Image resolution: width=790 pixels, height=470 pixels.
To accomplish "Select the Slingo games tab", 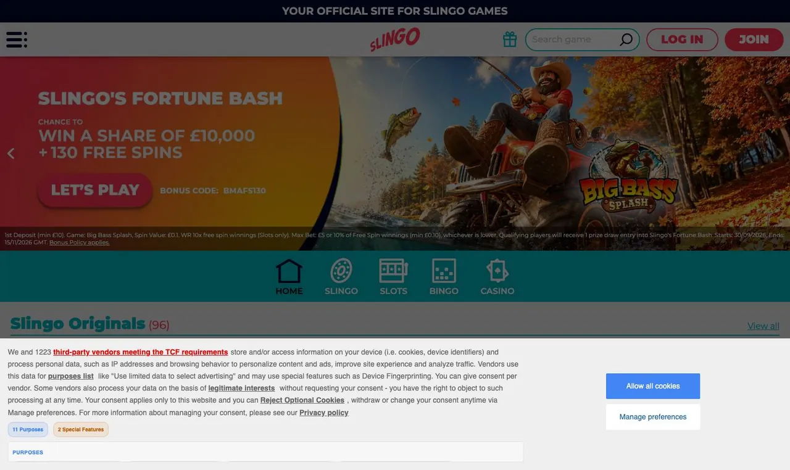I will tap(341, 277).
